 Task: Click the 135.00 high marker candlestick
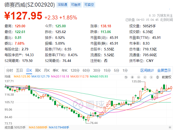(145, 87)
